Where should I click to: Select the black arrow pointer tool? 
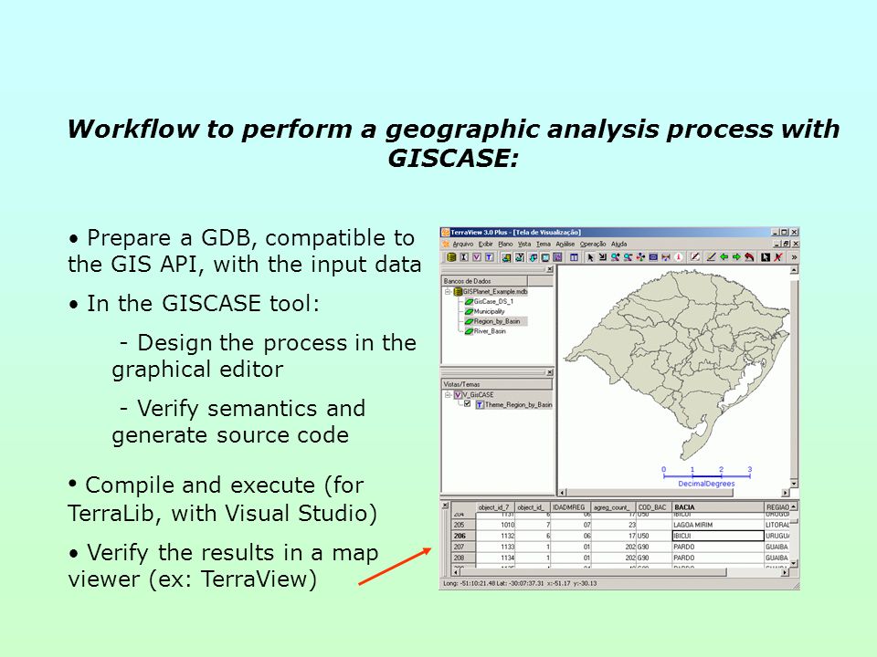tap(590, 257)
